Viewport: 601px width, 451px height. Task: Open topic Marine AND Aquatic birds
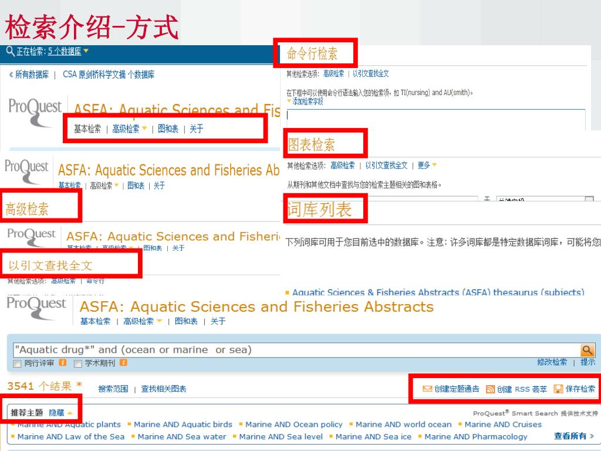point(183,425)
